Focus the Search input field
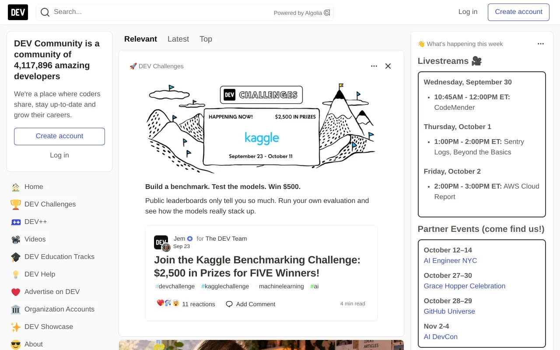 pos(162,12)
